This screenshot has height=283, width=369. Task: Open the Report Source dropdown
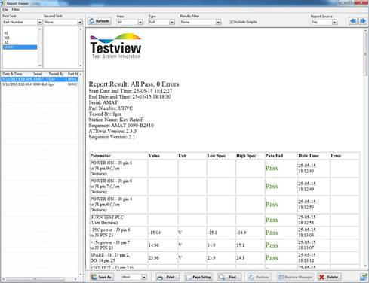point(334,22)
